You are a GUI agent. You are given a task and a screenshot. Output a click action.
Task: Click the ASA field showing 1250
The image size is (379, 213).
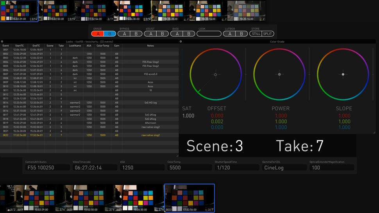coord(142,168)
